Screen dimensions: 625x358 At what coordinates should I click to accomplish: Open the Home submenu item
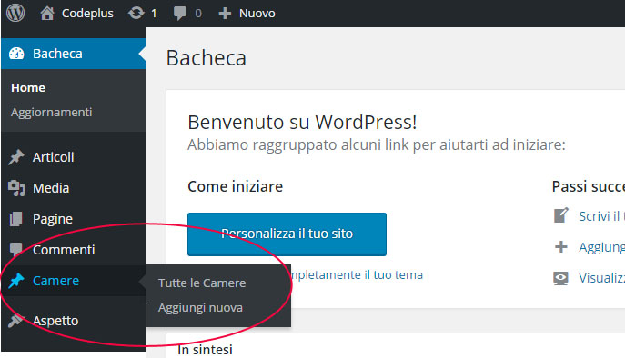coord(28,87)
